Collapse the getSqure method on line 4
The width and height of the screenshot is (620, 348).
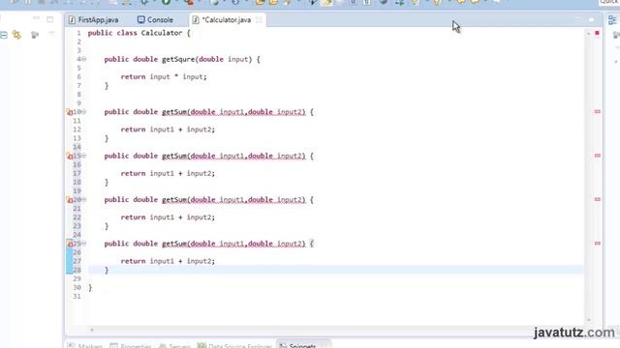pyautogui.click(x=84, y=59)
